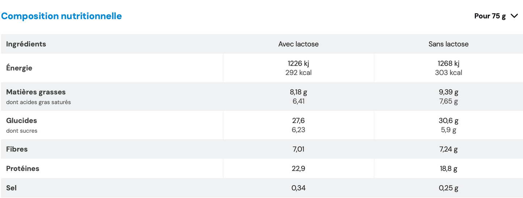Select the "Avec lactose" column header
523x198 pixels.
(x=298, y=44)
